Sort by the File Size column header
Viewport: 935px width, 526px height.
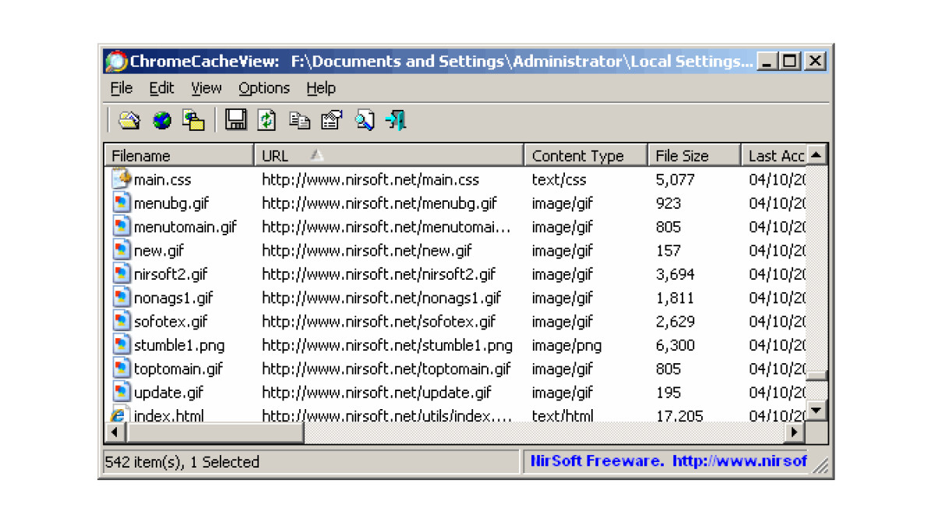(x=694, y=155)
